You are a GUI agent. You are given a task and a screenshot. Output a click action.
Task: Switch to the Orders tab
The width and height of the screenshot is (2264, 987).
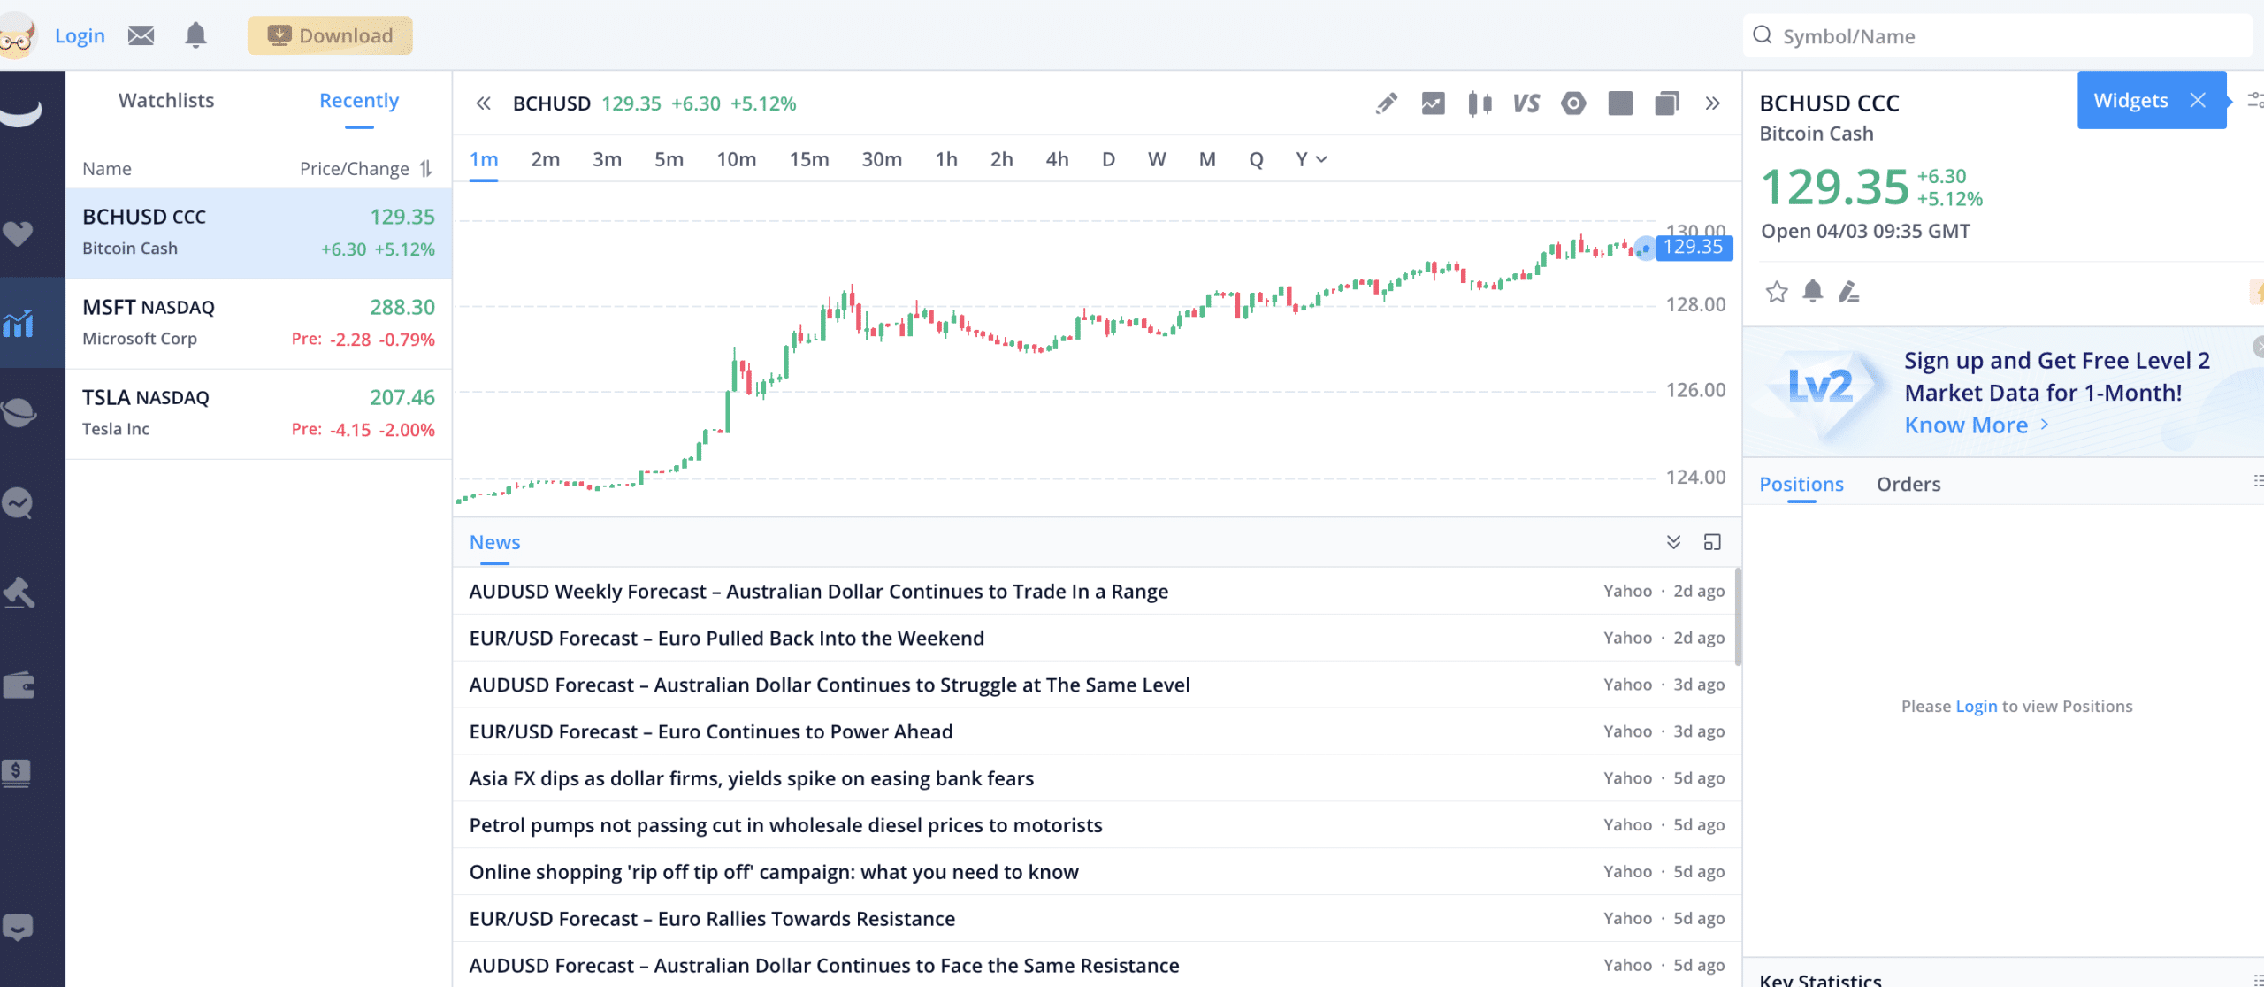click(1908, 484)
